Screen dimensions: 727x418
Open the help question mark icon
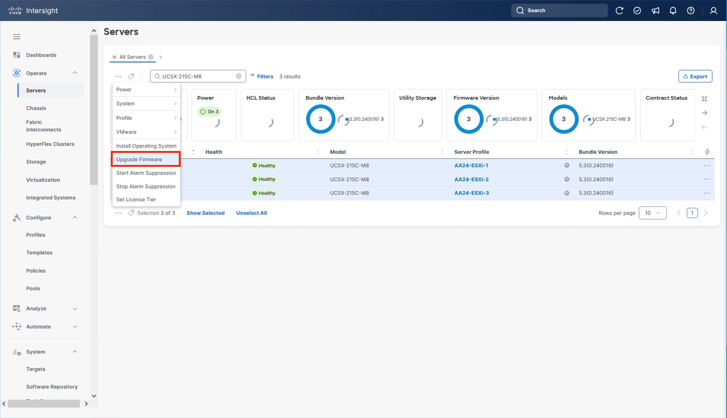[691, 11]
